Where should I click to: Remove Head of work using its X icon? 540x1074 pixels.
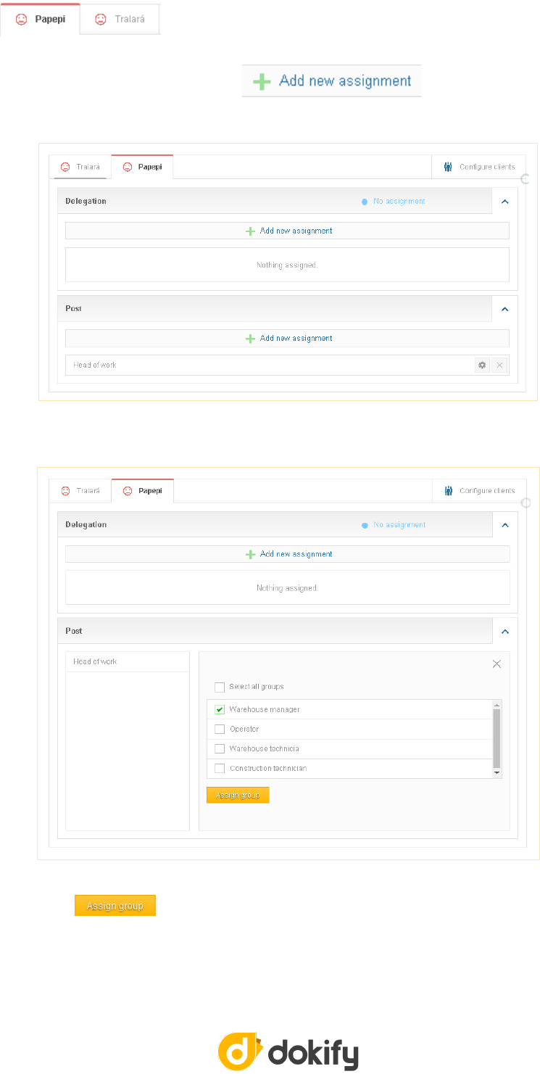point(499,365)
